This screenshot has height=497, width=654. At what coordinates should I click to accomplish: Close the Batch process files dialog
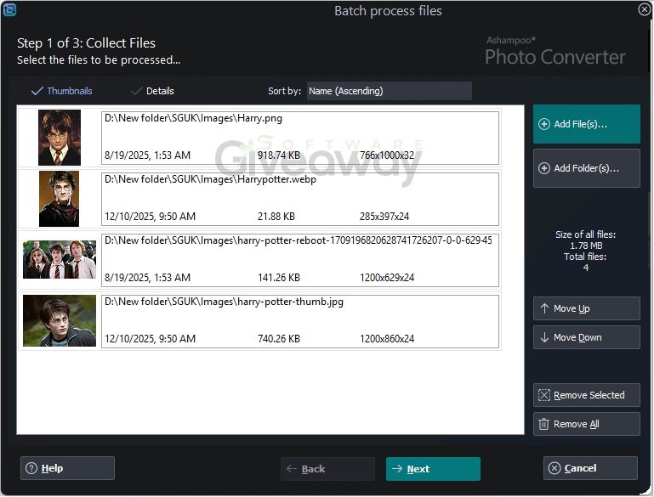click(x=644, y=9)
